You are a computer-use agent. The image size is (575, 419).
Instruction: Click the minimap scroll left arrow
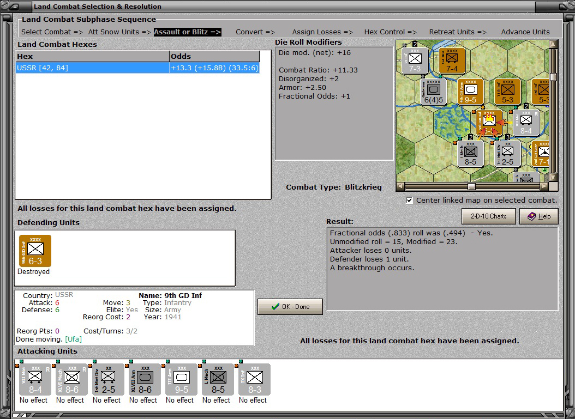[400, 186]
